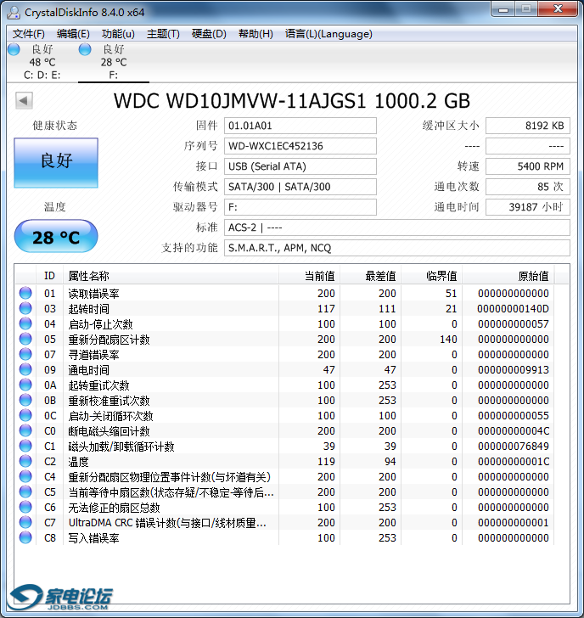Select raw value 000000009913
The width and height of the screenshot is (584, 618).
pyautogui.click(x=513, y=370)
